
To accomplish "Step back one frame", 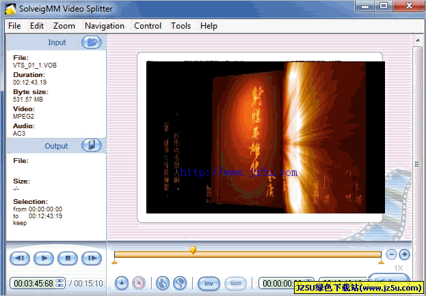I will pos(20,258).
